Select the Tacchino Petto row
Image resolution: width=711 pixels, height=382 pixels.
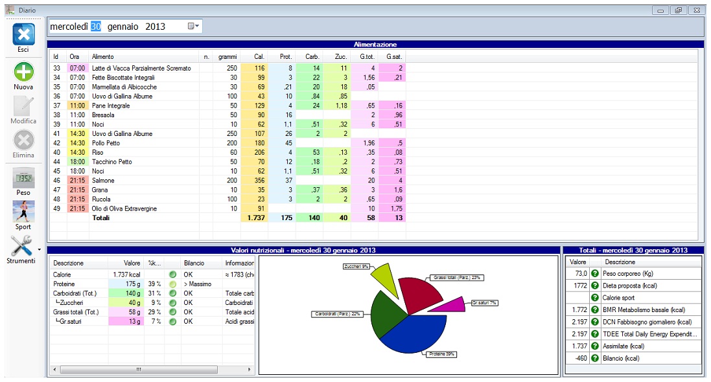click(228, 162)
